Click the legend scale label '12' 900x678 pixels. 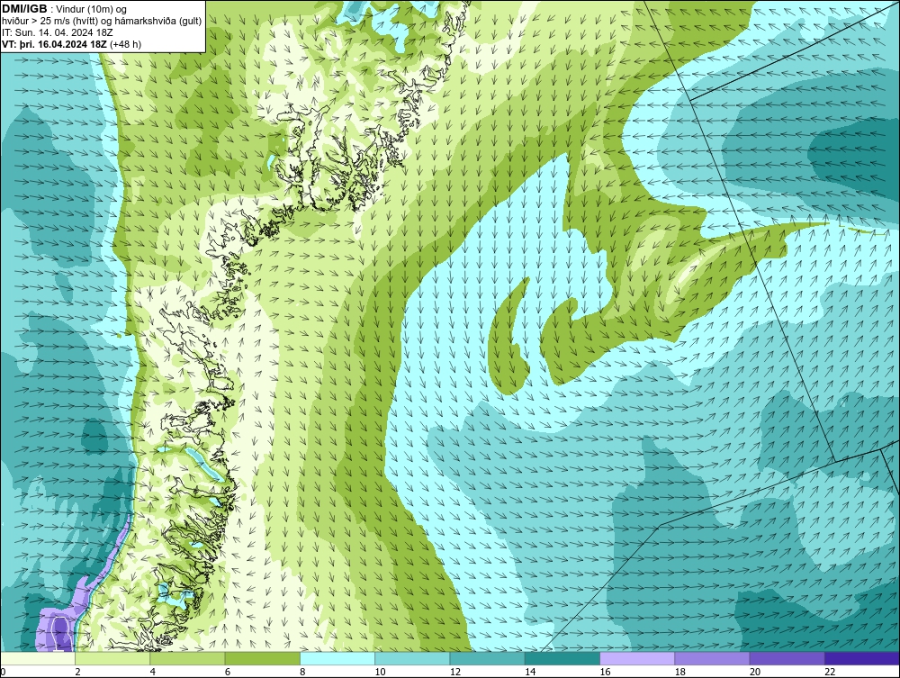[x=454, y=672]
